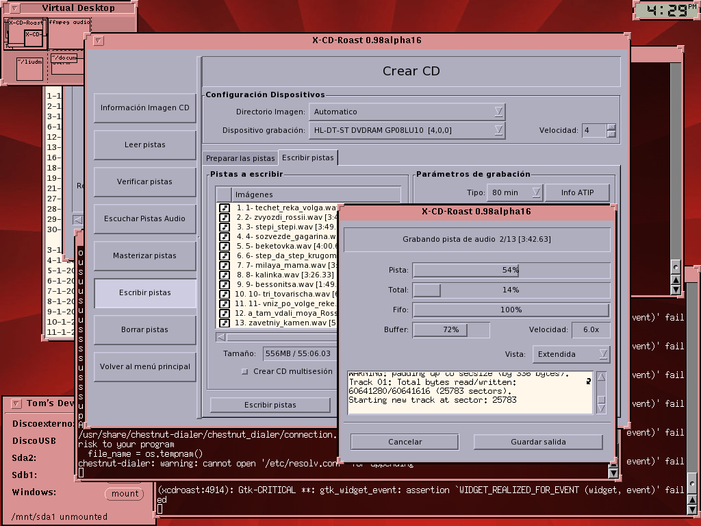
Task: Click music note icon of kalinka track
Action: click(225, 275)
